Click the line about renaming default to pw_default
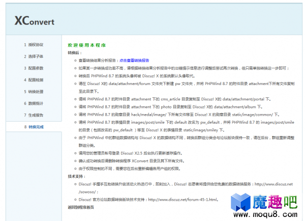Viewport: 305px width, 221px height. (187, 122)
